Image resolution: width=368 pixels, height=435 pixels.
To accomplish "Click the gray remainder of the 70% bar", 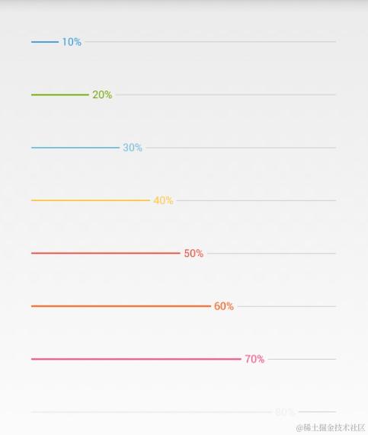I will coord(302,359).
